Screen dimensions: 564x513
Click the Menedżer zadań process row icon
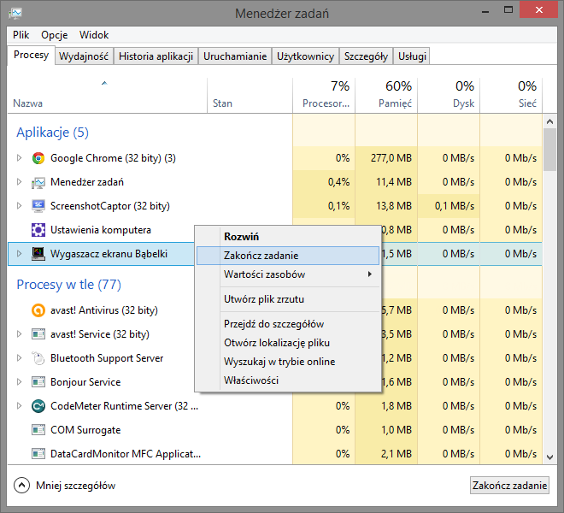pos(38,182)
